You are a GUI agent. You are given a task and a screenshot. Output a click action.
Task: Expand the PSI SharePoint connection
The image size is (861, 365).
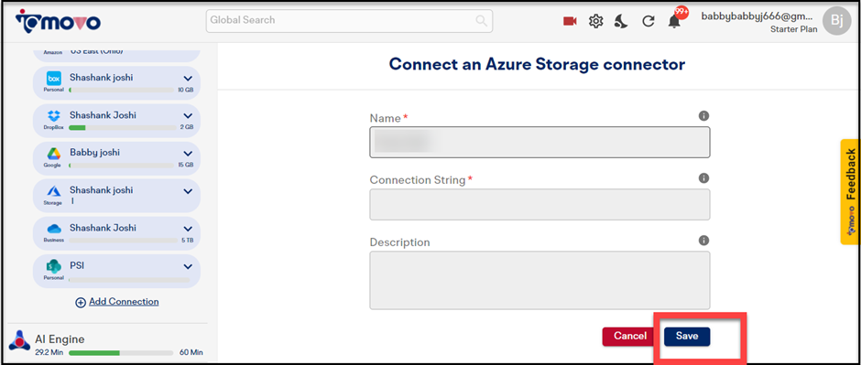pos(188,266)
